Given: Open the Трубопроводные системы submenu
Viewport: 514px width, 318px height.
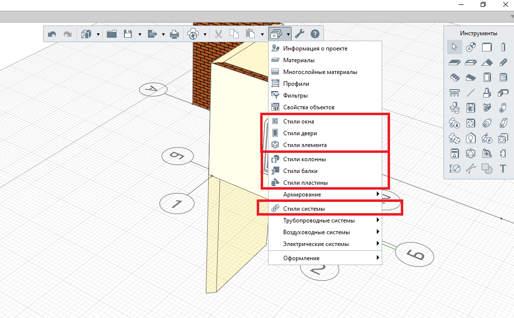Looking at the screenshot, I should click(325, 220).
